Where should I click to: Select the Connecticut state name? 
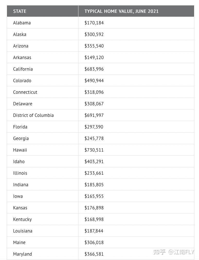pyautogui.click(x=25, y=92)
